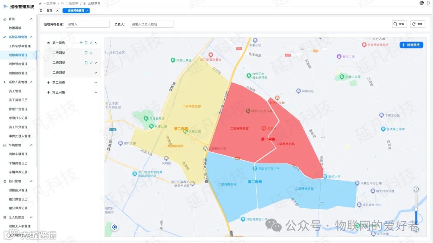This screenshot has width=433, height=243.
Task: Open 工作站物料管理 in sidebar
Action: (x=20, y=46)
